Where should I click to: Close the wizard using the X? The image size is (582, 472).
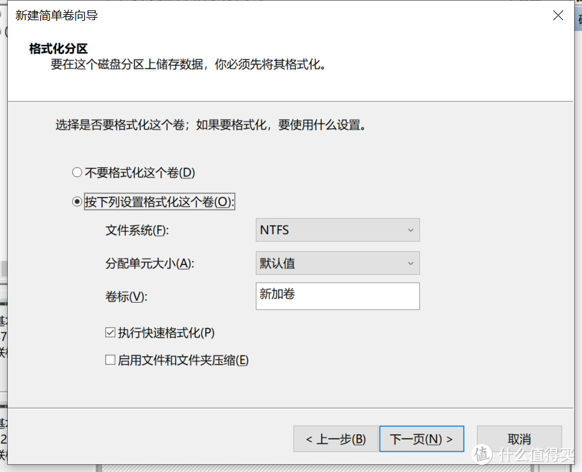[558, 16]
